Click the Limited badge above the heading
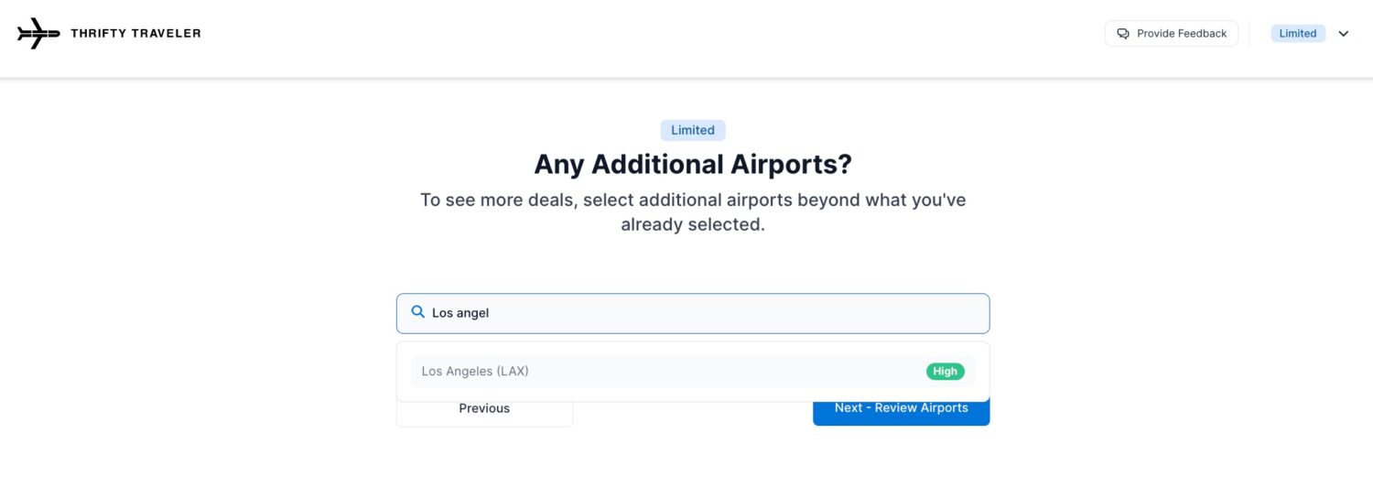The image size is (1373, 498). [x=692, y=130]
